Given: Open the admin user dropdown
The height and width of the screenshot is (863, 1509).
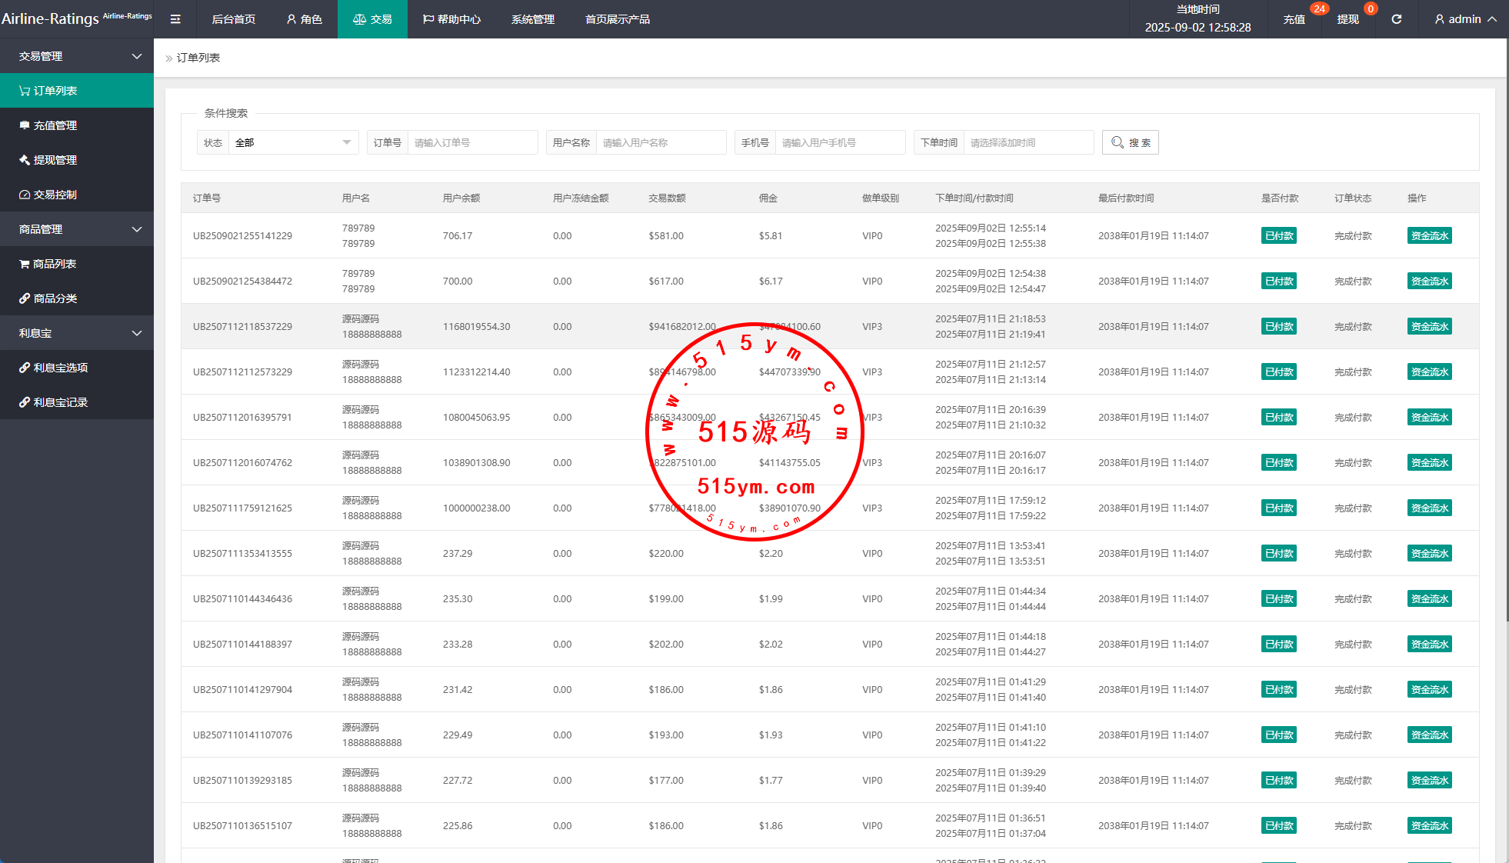Looking at the screenshot, I should [x=1464, y=19].
